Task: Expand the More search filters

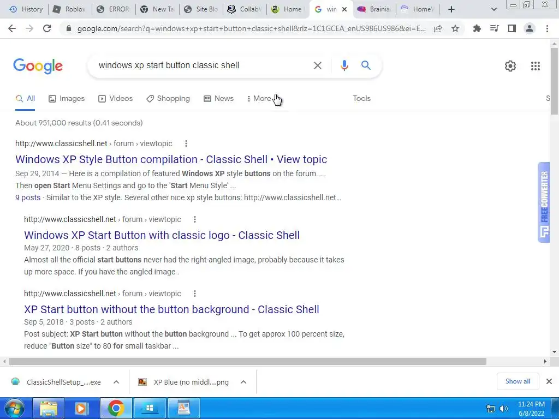Action: click(x=259, y=99)
